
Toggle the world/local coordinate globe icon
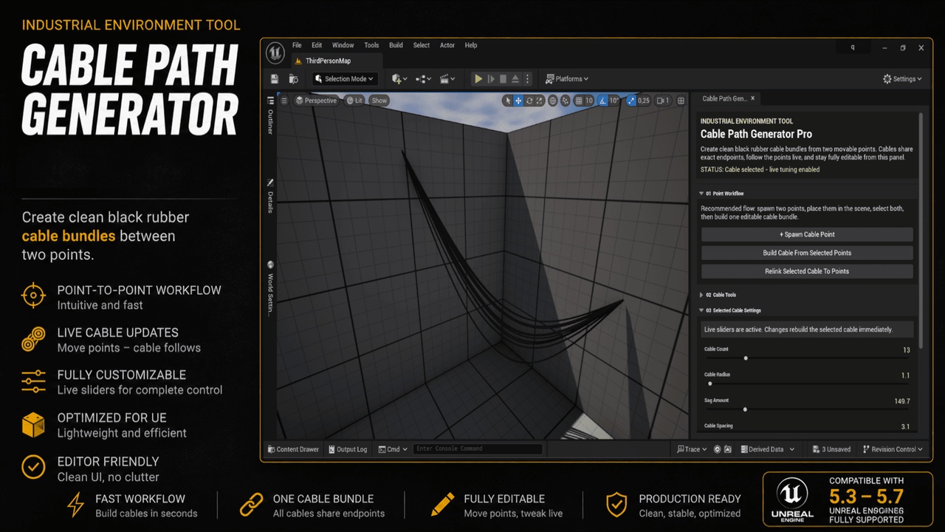pos(553,100)
